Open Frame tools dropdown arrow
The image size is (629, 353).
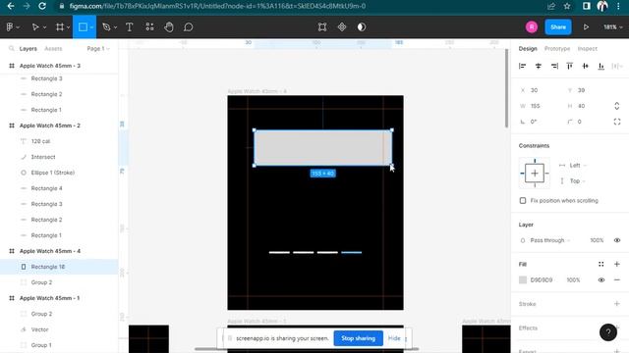pyautogui.click(x=69, y=27)
